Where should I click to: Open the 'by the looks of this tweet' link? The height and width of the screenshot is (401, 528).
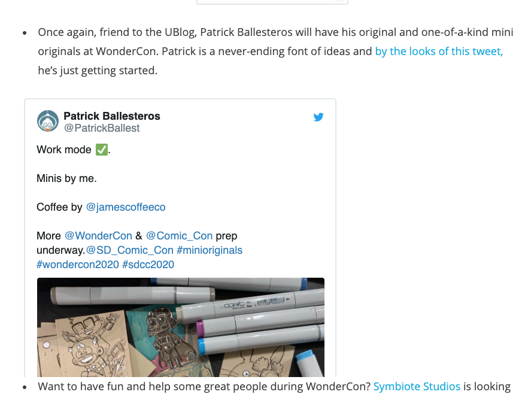(439, 51)
